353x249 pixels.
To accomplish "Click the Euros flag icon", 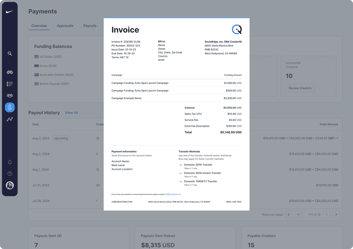I will tap(37, 66).
